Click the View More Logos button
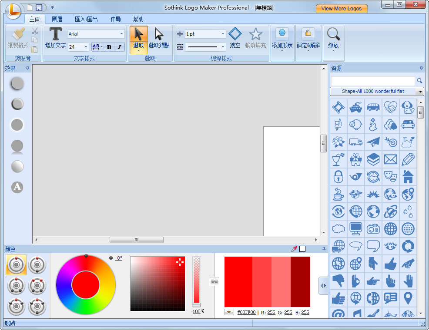This screenshot has height=330, width=429. [341, 8]
